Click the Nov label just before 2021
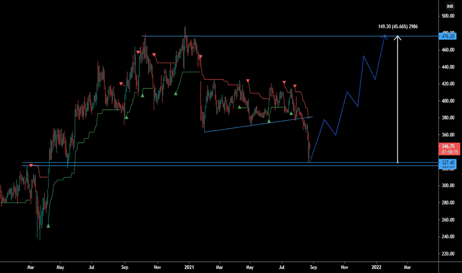This screenshot has height=273, width=462. pyautogui.click(x=157, y=268)
